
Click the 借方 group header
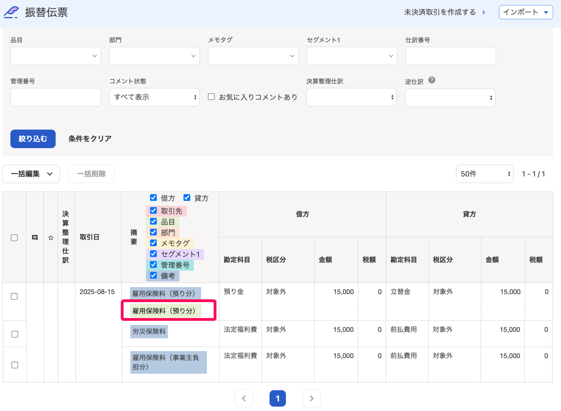pos(302,214)
